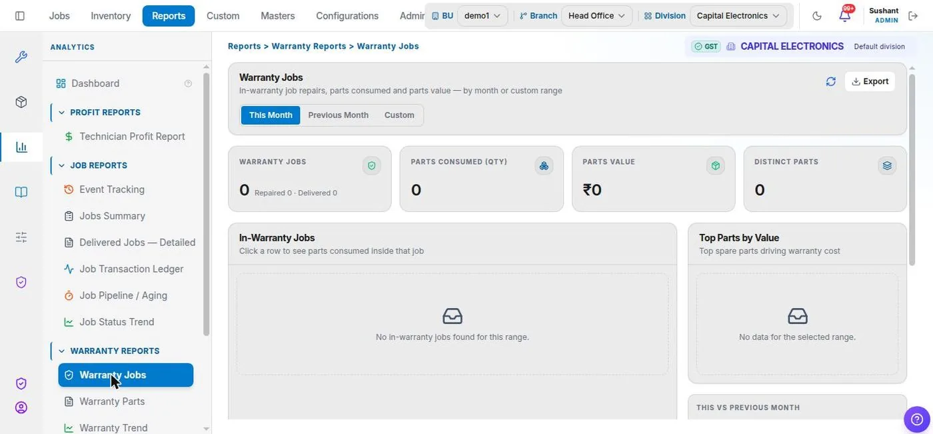Toggle the sidebar panel icon
Image resolution: width=933 pixels, height=434 pixels.
pyautogui.click(x=19, y=15)
